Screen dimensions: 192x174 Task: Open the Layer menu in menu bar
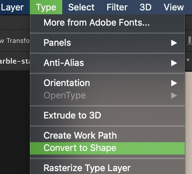[x=12, y=7]
